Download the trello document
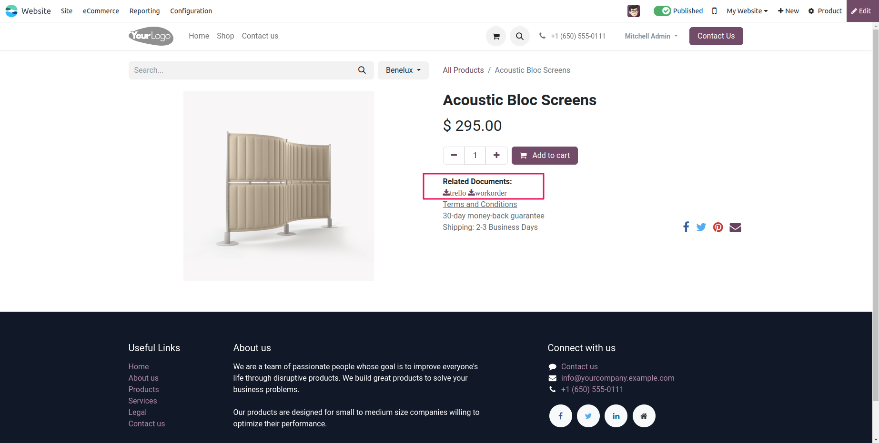The width and height of the screenshot is (879, 443). click(455, 193)
